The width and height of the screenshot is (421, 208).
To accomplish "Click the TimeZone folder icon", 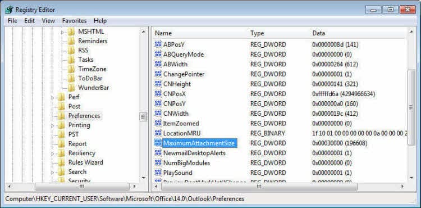I will [71, 69].
